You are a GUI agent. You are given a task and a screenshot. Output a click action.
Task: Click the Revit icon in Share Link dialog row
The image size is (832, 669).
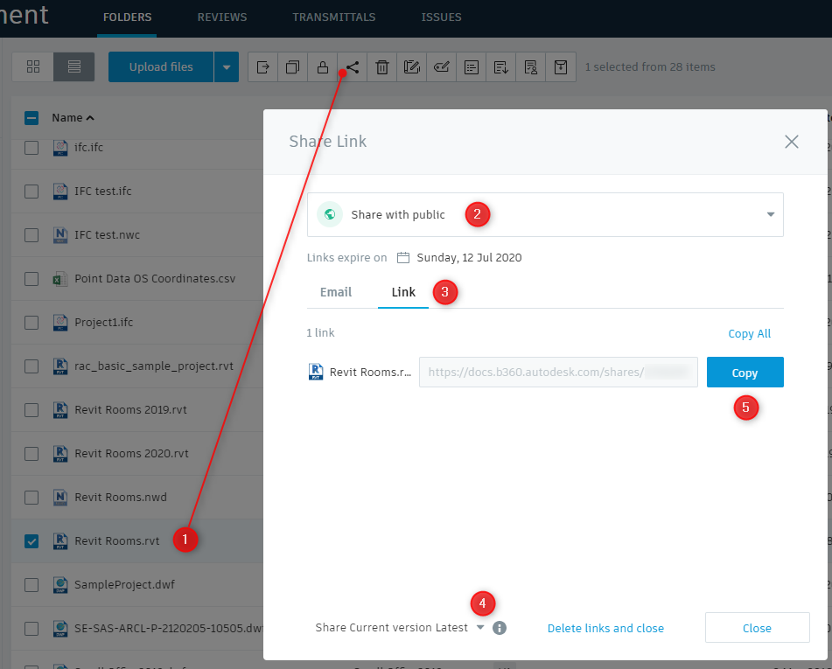tap(316, 372)
